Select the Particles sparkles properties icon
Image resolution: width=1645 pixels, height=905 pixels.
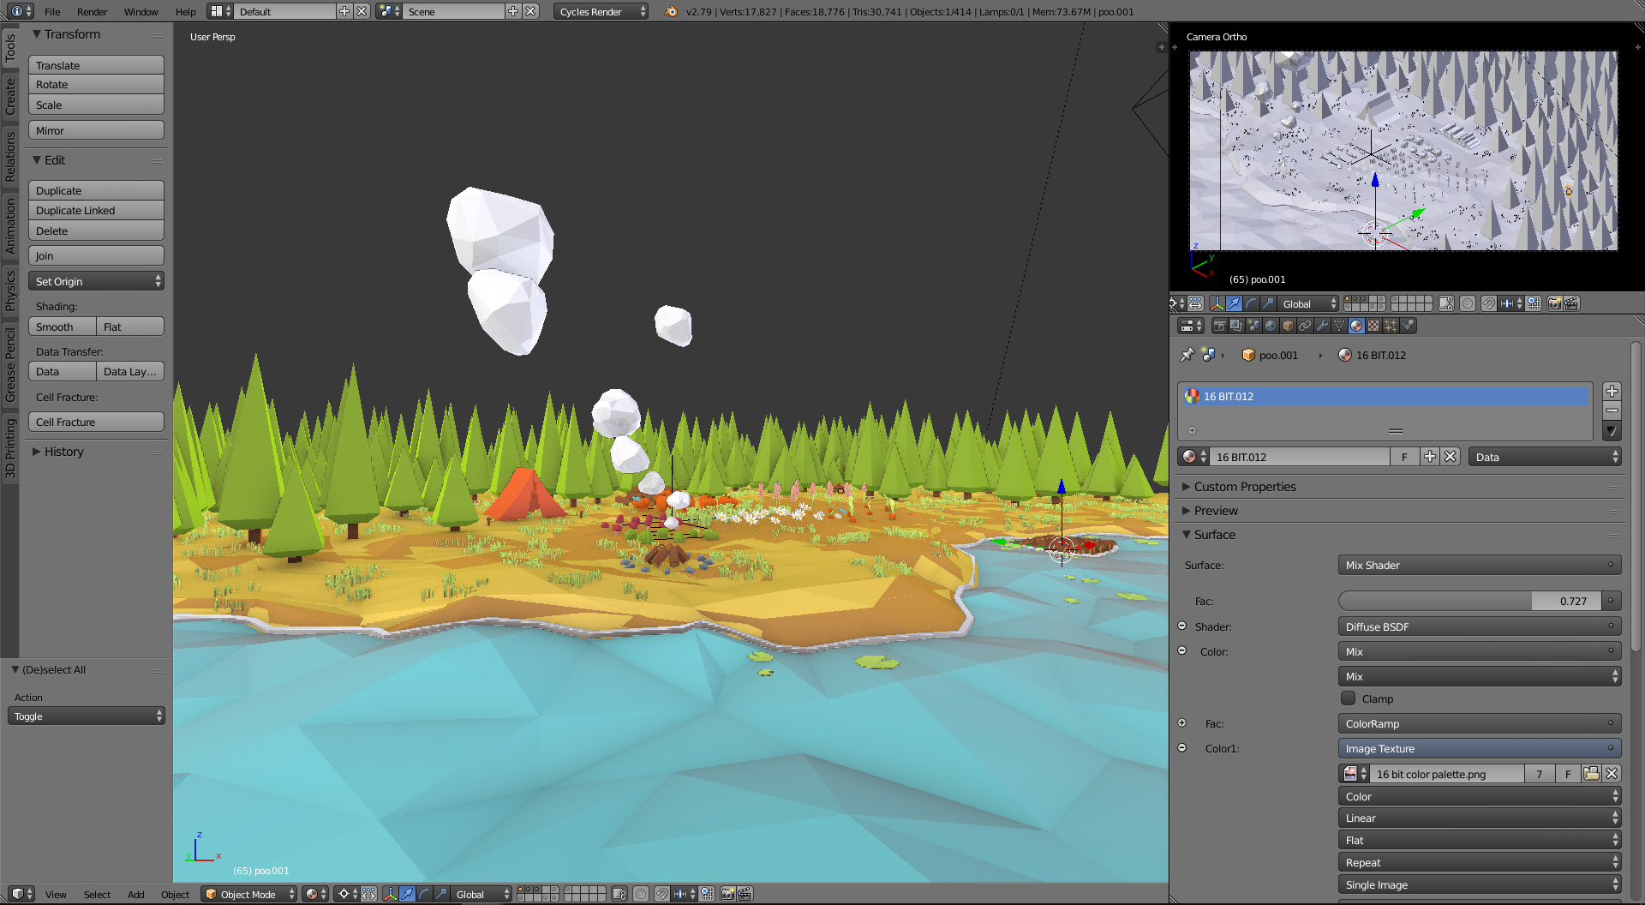(x=1390, y=327)
